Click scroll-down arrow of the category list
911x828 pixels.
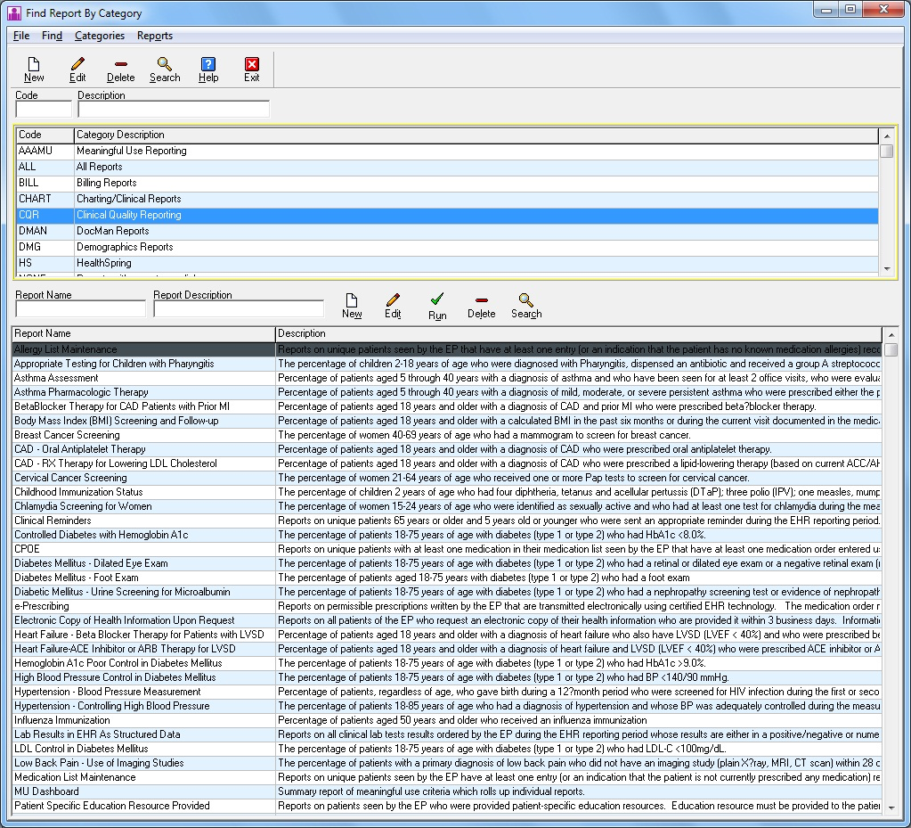point(887,268)
